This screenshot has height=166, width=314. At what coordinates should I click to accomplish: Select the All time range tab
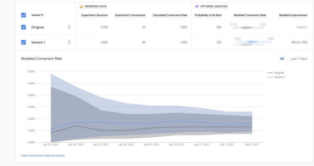[x=282, y=58]
